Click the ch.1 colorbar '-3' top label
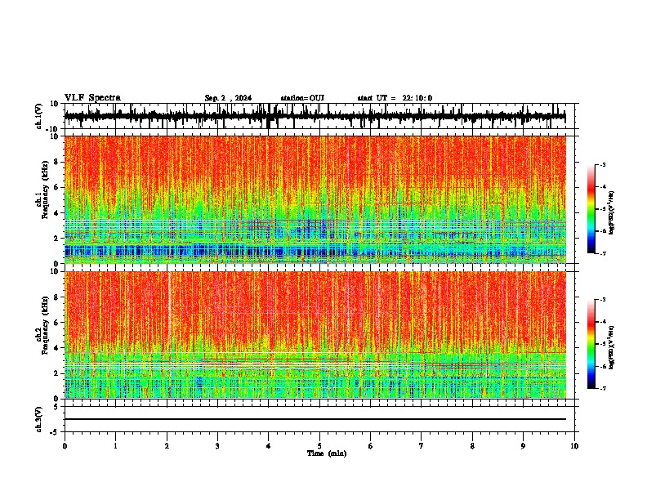This screenshot has width=647, height=500. coord(603,164)
